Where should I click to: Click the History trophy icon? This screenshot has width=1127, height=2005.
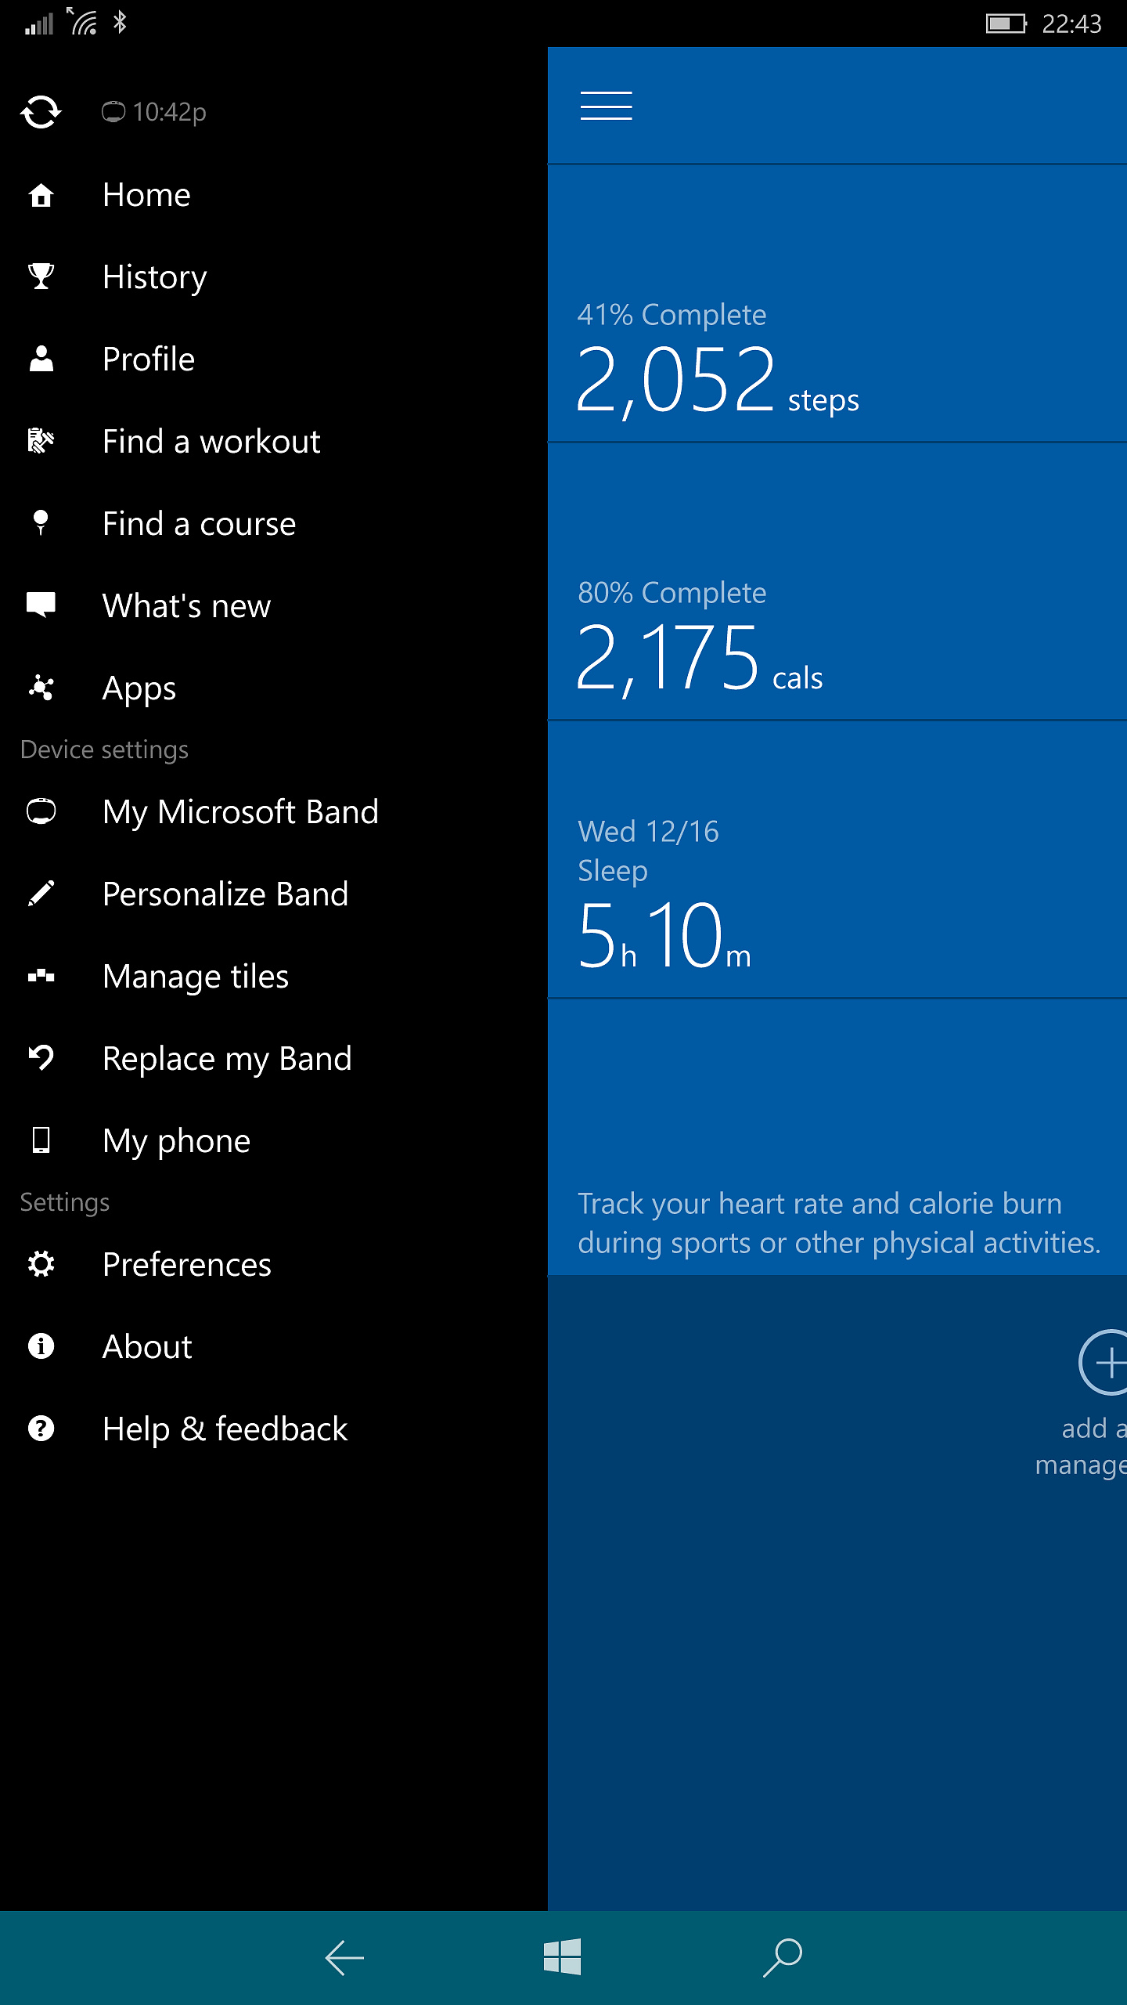click(x=41, y=276)
